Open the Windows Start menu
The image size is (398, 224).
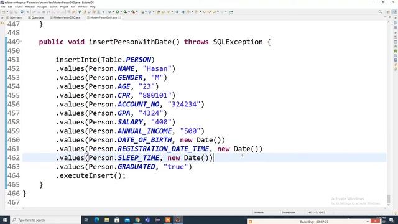click(5, 220)
